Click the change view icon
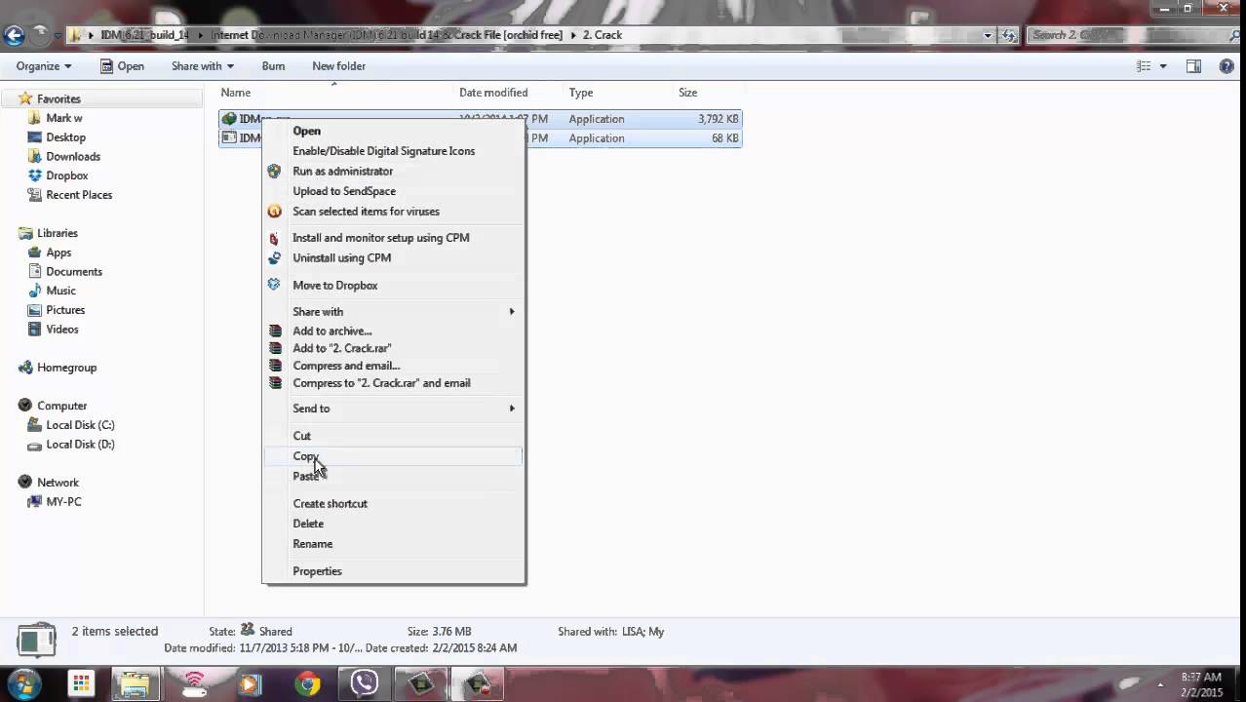 [1145, 66]
